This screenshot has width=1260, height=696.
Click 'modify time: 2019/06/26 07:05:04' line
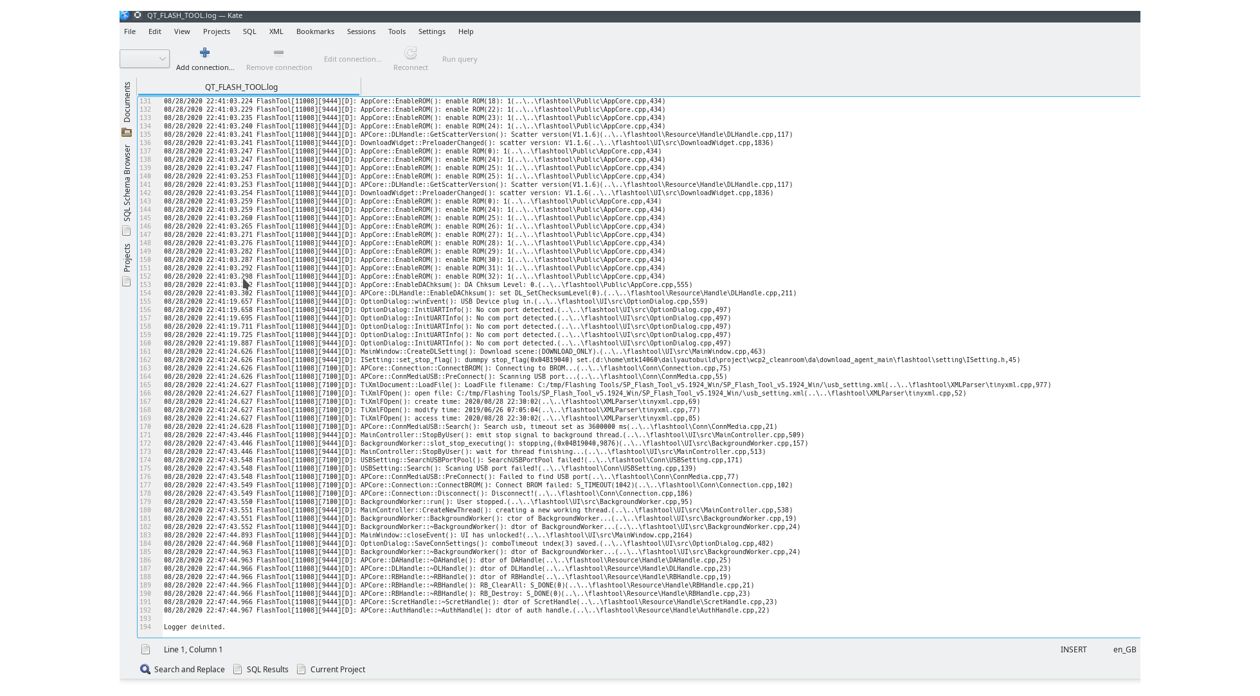(x=431, y=410)
